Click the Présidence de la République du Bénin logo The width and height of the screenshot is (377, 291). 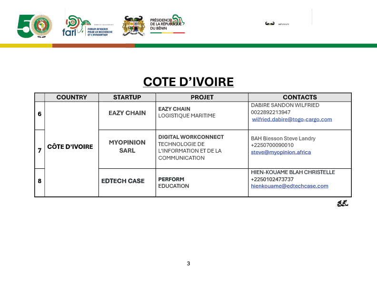[168, 24]
